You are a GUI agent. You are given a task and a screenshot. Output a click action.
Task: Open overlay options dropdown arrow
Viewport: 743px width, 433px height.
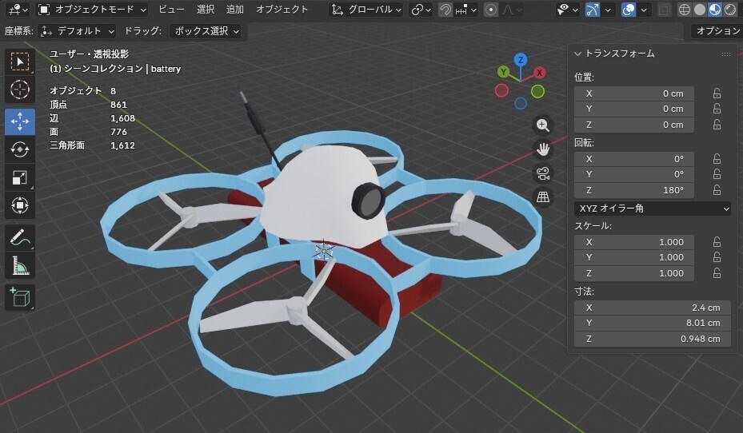[644, 10]
